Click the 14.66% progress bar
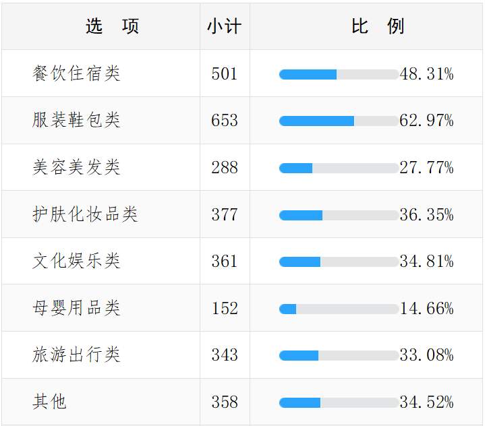Screen dimensions: 485x426 pos(339,309)
